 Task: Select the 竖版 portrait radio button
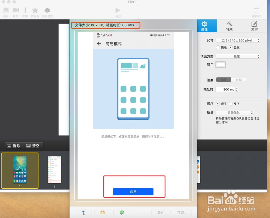pyautogui.click(x=231, y=47)
